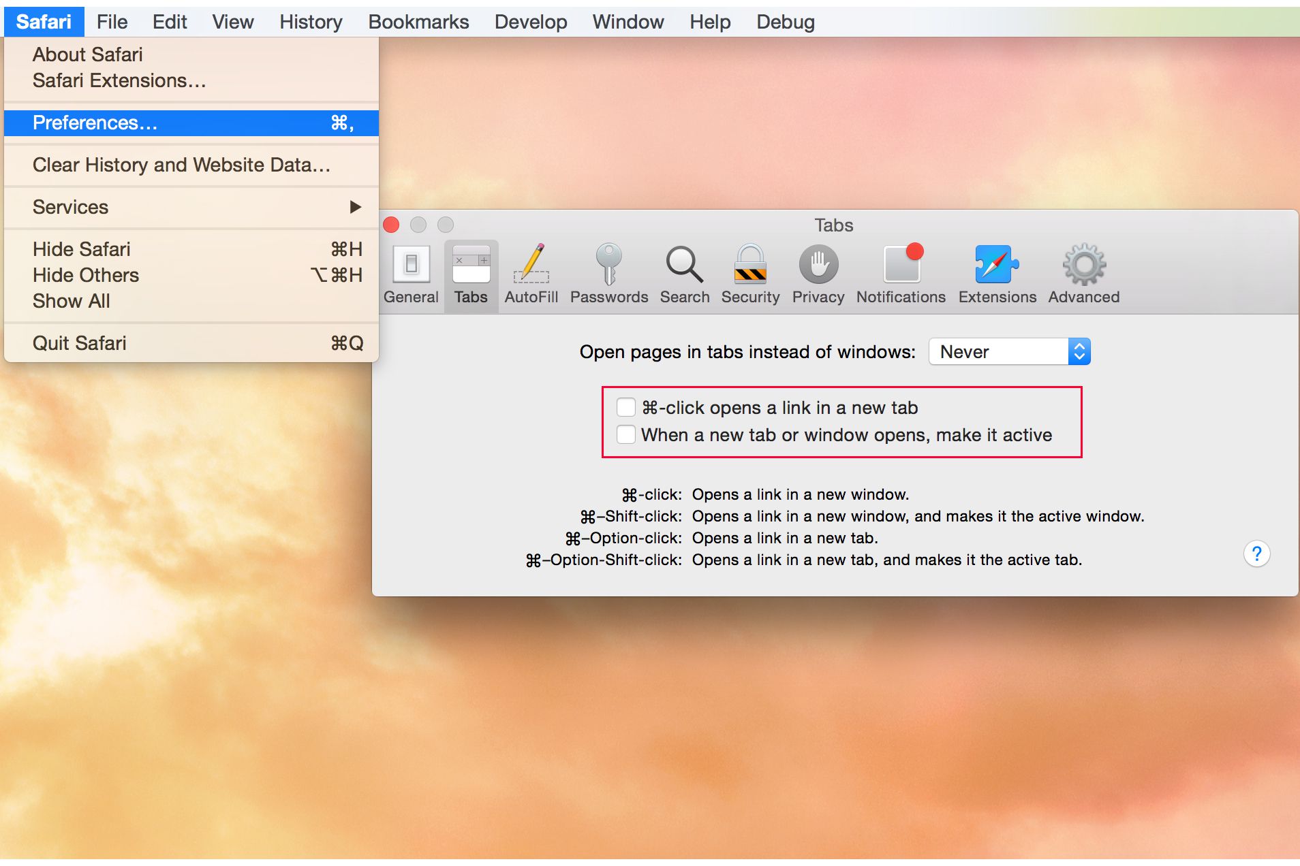Choose Preferences… menu item

[x=191, y=123]
